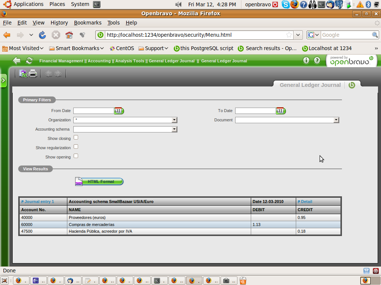Viewport: 381px width, 285px height.
Task: Open the Bookmarks menu
Action: pyautogui.click(x=87, y=23)
